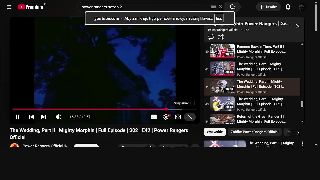The width and height of the screenshot is (320, 180).
Task: Toggle playlist shuffle
Action: coord(221,37)
